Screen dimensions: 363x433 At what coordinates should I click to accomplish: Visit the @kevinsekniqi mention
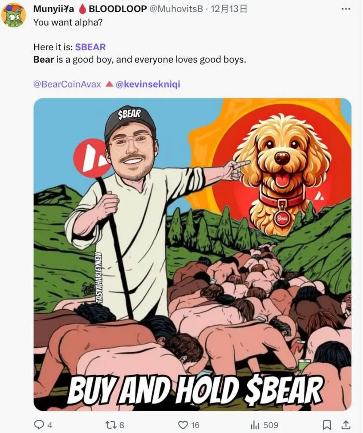coord(148,84)
